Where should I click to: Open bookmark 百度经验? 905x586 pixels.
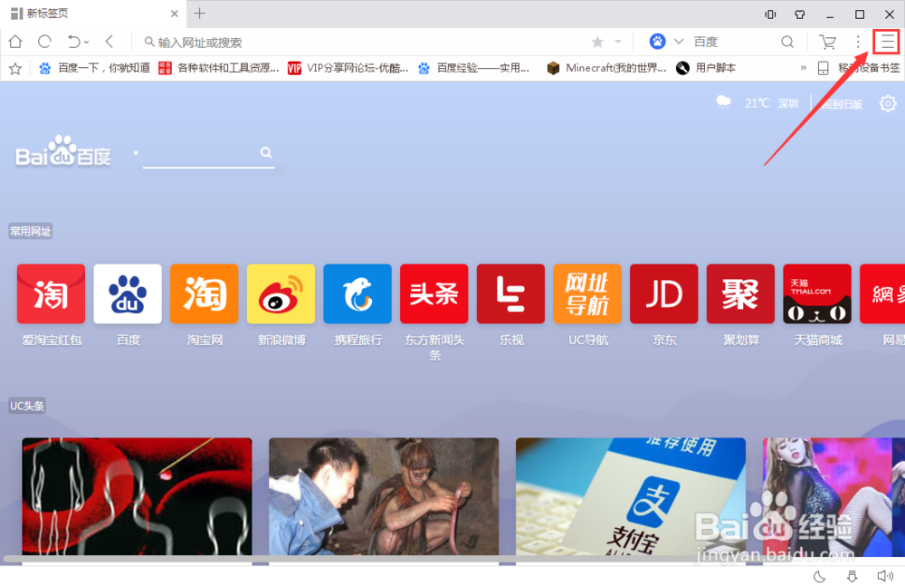(x=474, y=68)
